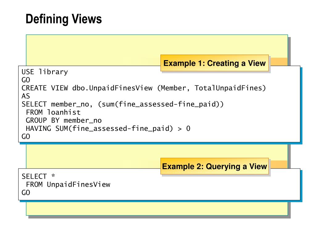Viewport: 316px width, 237px height.
Task: Click 'GO' below the HAVING line
Action: pyautogui.click(x=26, y=137)
